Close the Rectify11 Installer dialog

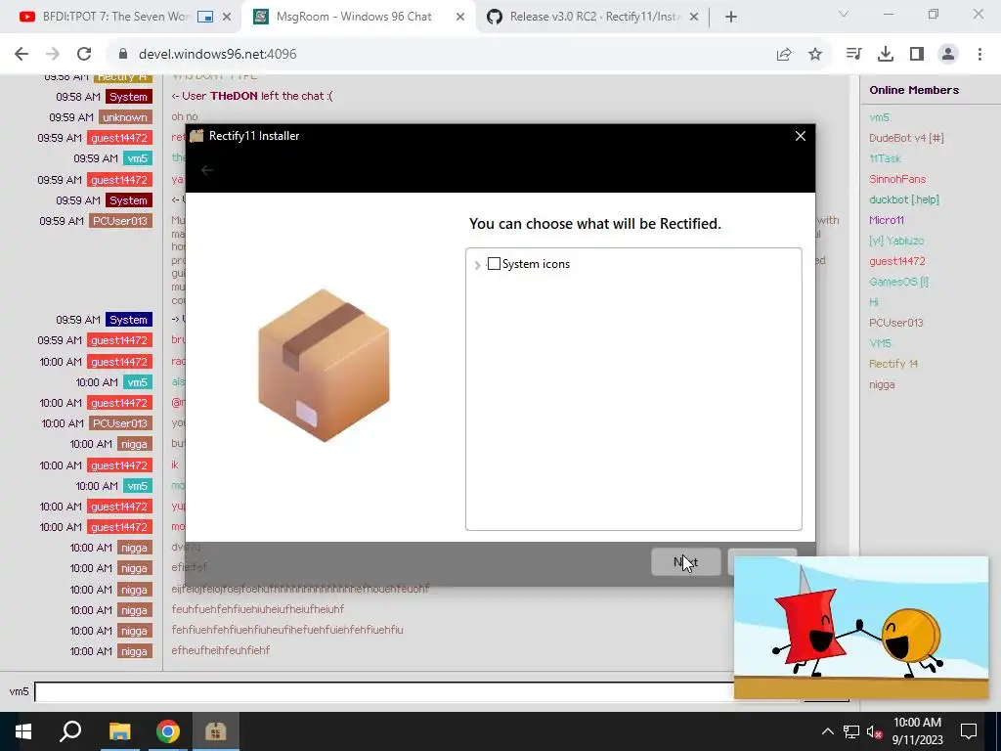800,136
